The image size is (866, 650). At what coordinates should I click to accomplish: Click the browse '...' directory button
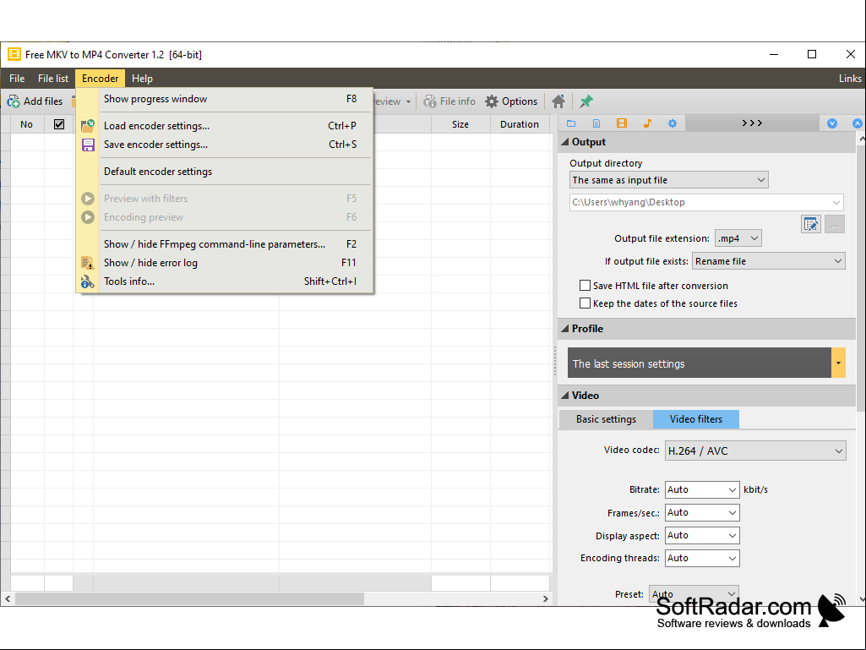pyautogui.click(x=835, y=224)
